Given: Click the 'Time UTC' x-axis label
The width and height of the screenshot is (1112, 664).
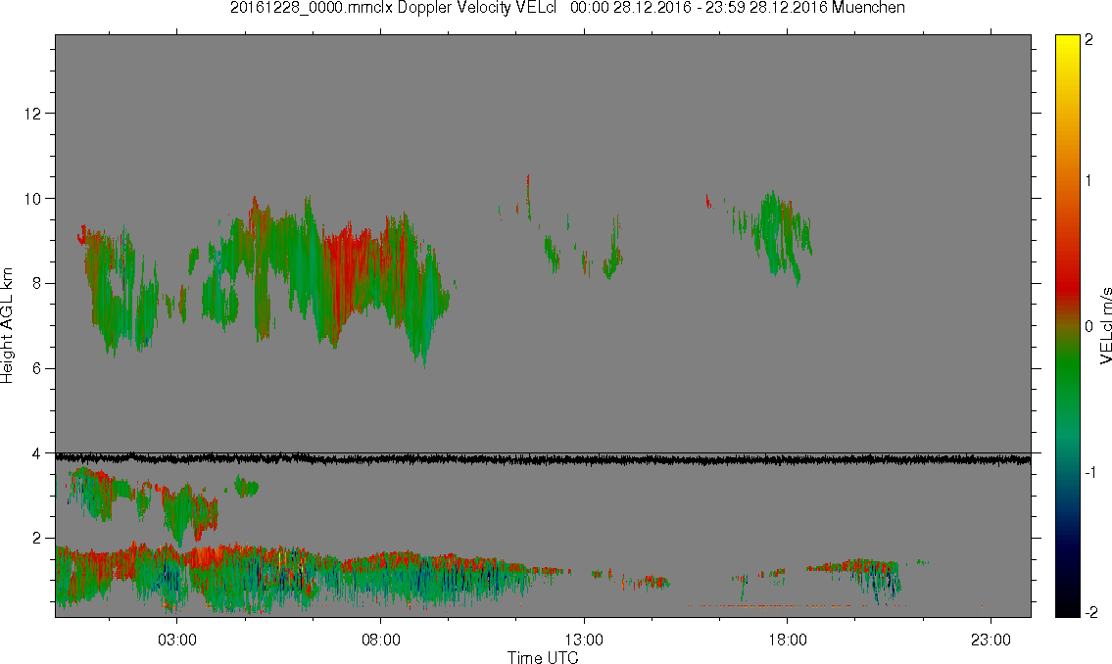Looking at the screenshot, I should 543,657.
